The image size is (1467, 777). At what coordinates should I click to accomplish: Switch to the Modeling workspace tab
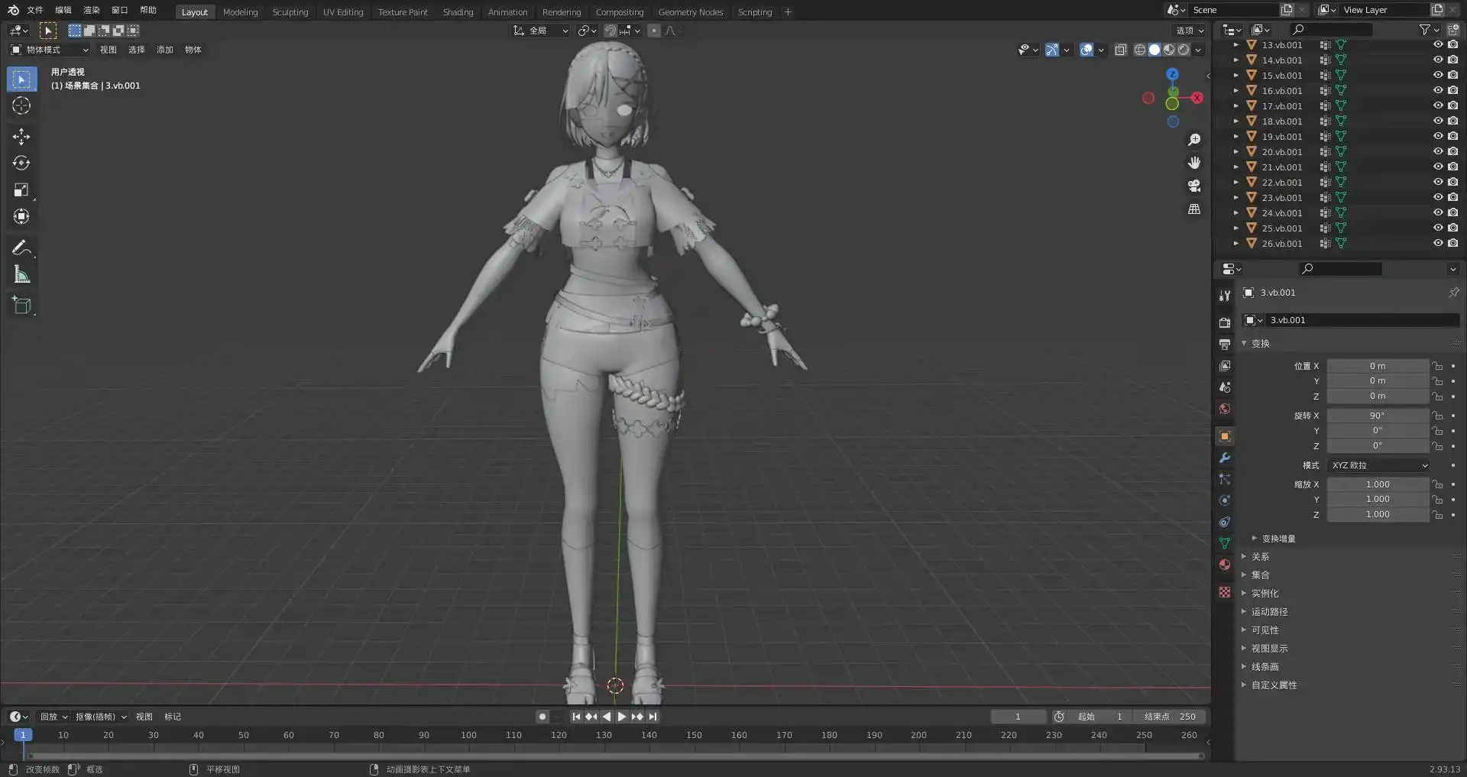[x=240, y=11]
